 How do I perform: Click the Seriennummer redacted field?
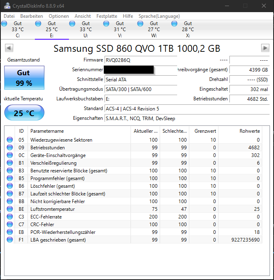click(x=128, y=70)
